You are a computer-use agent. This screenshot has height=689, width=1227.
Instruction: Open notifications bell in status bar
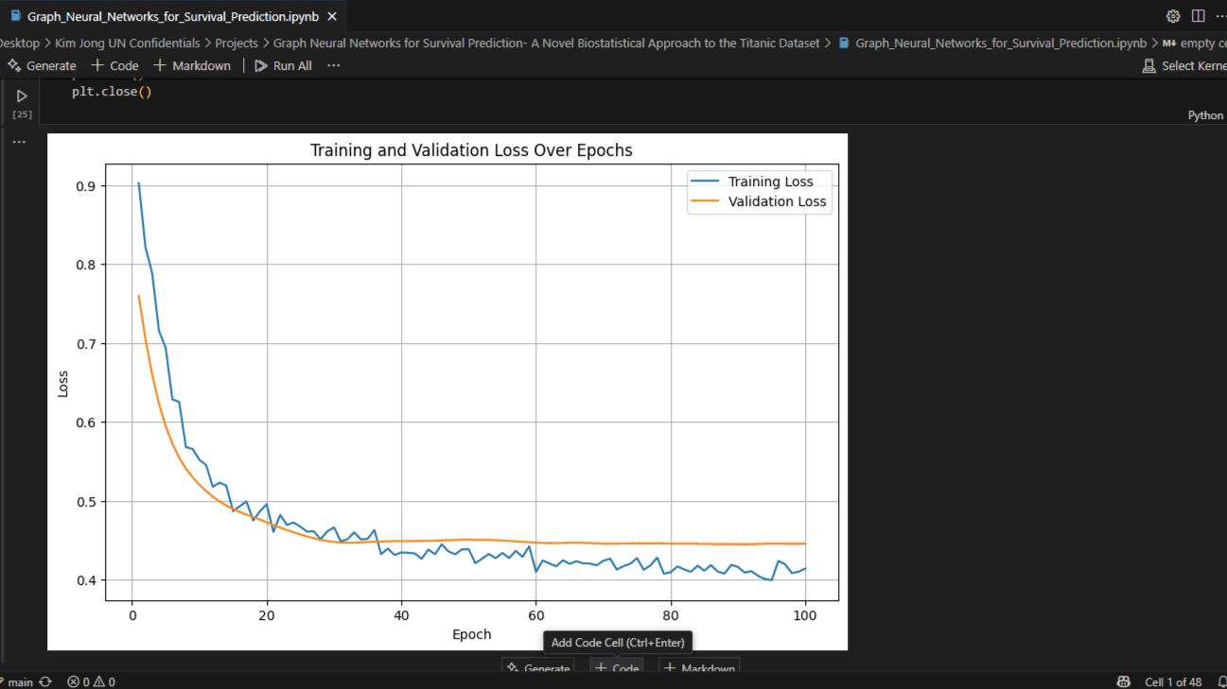pyautogui.click(x=1221, y=681)
